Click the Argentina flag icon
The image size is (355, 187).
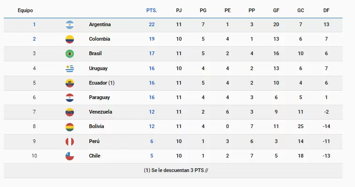[70, 24]
